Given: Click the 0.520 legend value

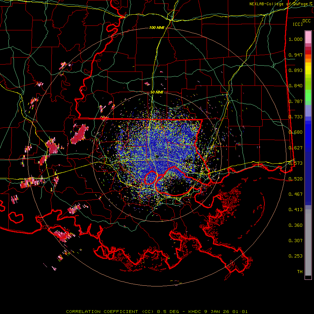Looking at the screenshot, I should (296, 179).
